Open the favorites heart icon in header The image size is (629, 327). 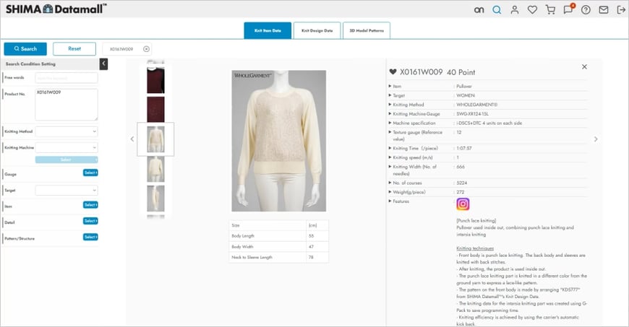pos(532,10)
